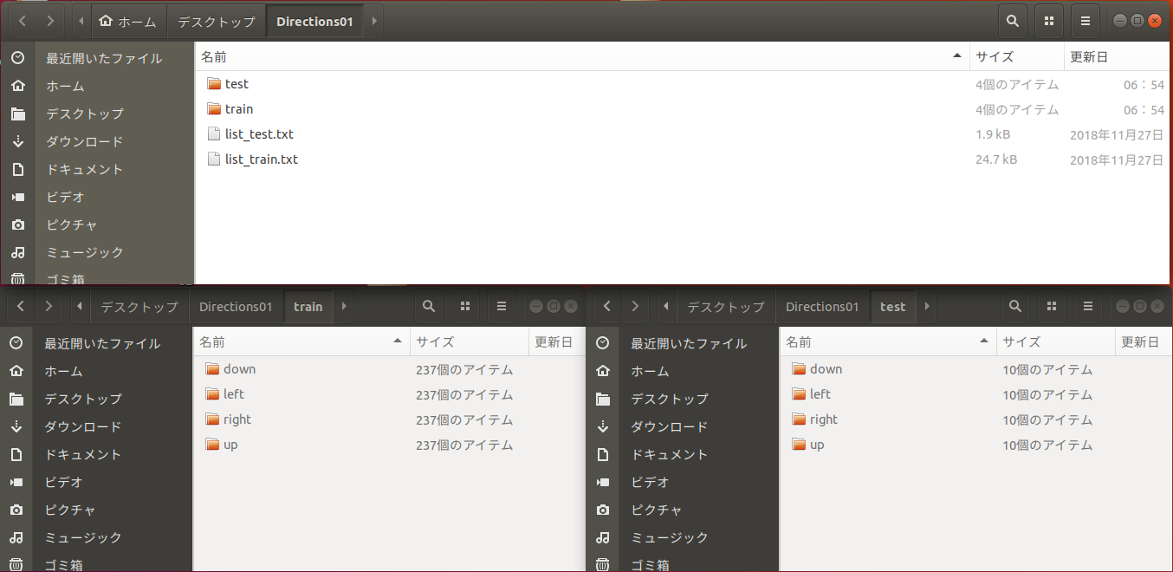Open the down folder in the train window

(x=238, y=368)
